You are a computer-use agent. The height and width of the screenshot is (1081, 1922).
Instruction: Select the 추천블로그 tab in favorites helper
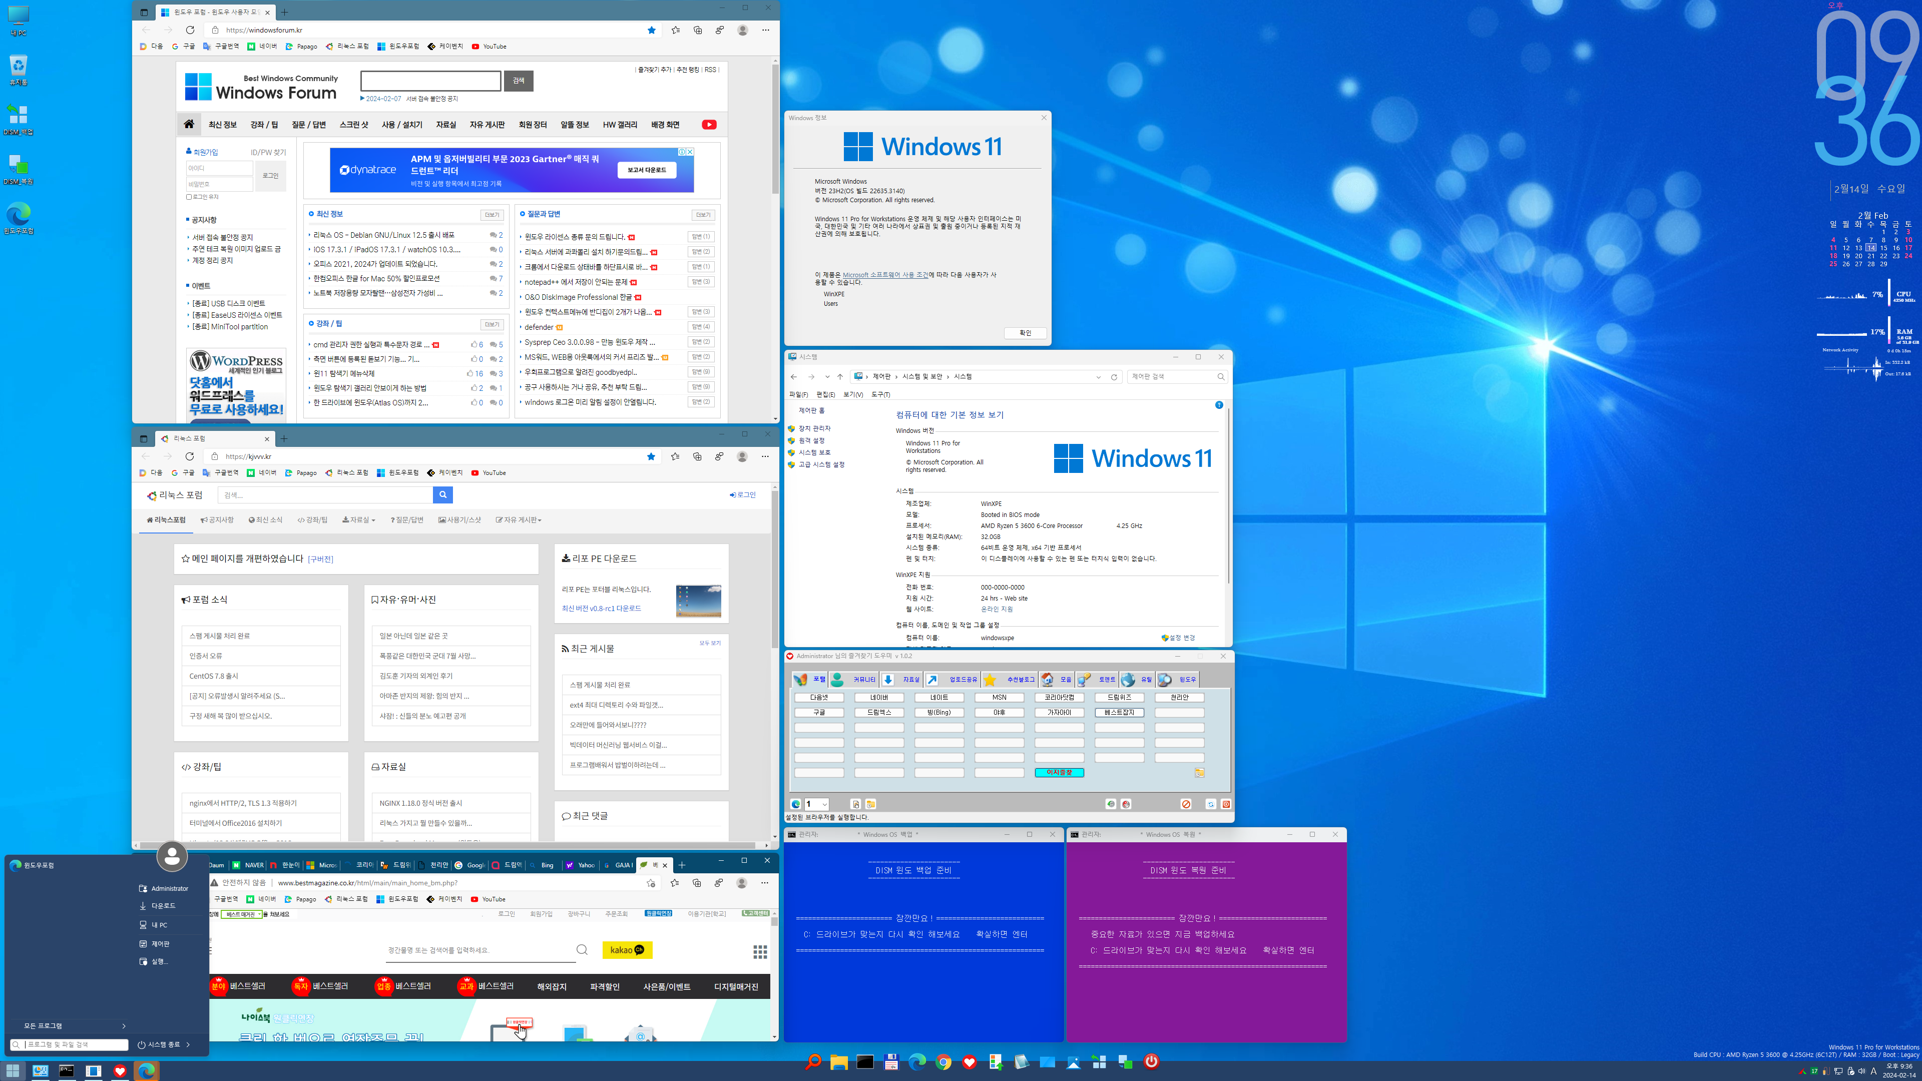pos(1010,680)
